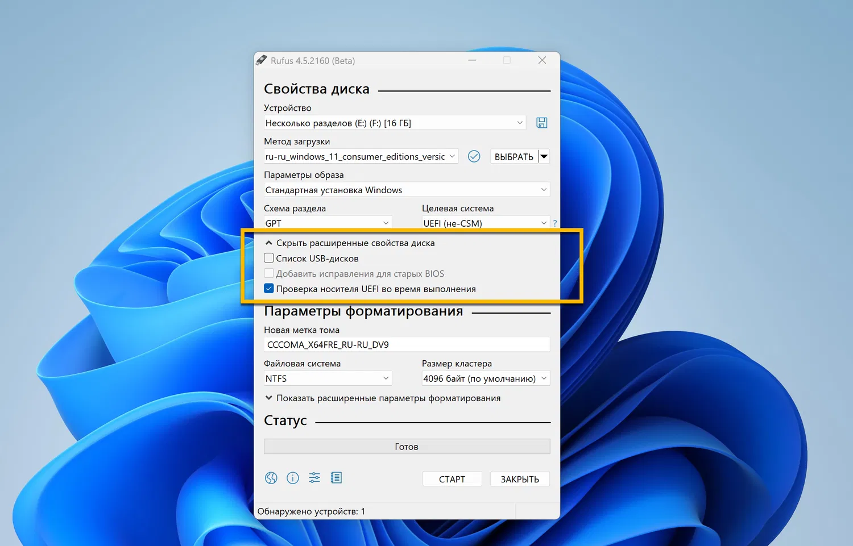Click the Новая метка тома label
Viewport: 853px width, 546px height.
pos(301,330)
